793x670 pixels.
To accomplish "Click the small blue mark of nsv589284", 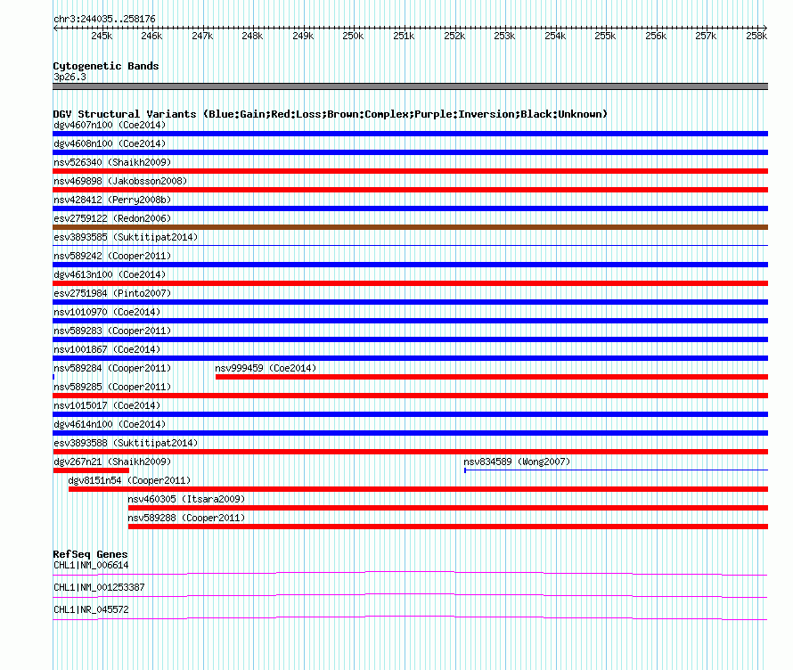I will pos(53,377).
